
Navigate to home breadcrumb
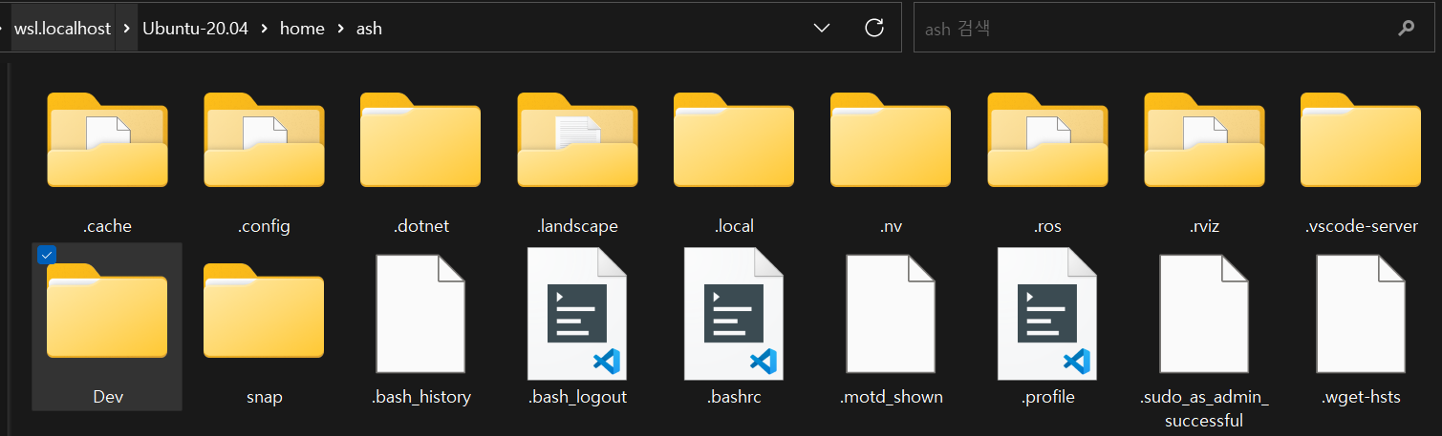click(x=302, y=29)
